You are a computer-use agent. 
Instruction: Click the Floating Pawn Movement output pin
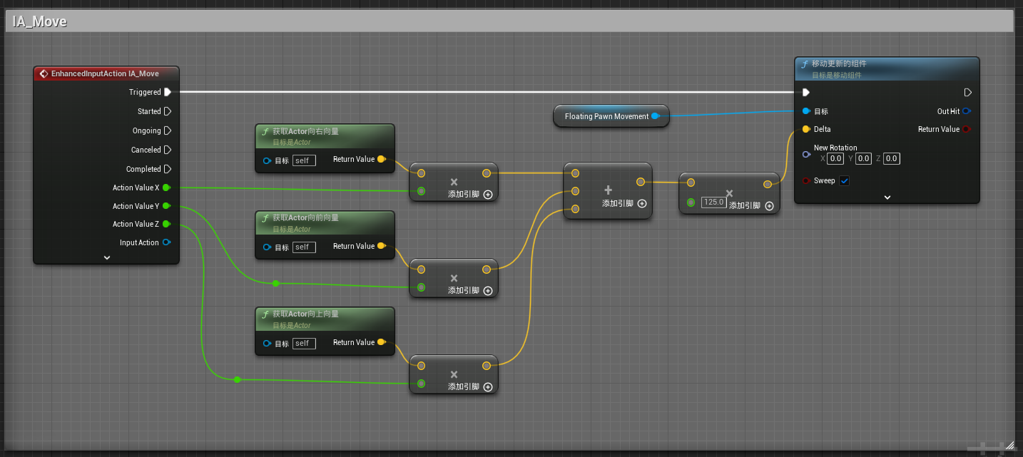(x=655, y=116)
